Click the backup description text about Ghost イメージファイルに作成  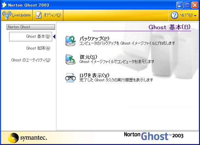127,43
